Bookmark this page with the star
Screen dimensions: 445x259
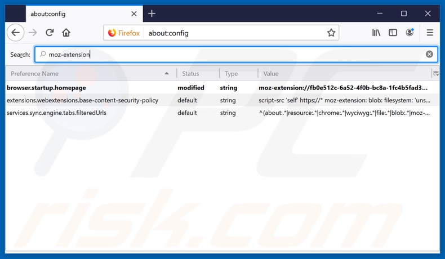331,33
